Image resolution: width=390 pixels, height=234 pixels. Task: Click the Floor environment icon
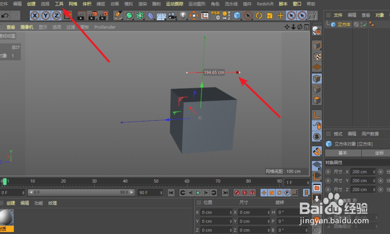click(161, 16)
